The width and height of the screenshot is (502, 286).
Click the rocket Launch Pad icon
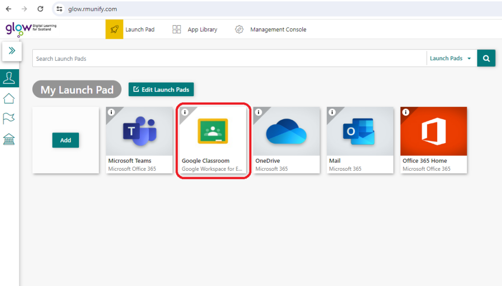click(114, 29)
